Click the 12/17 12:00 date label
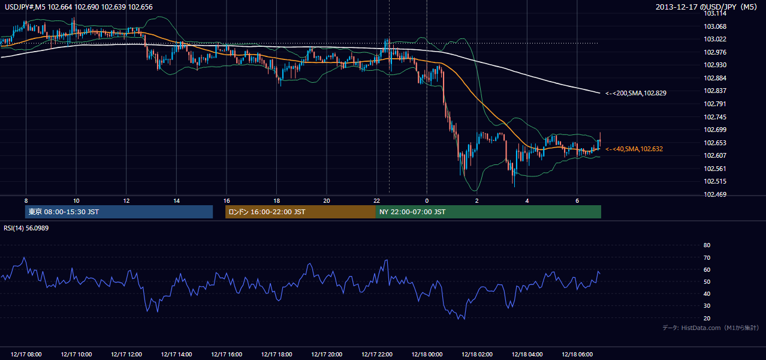Image resolution: width=766 pixels, height=360 pixels. tap(126, 355)
